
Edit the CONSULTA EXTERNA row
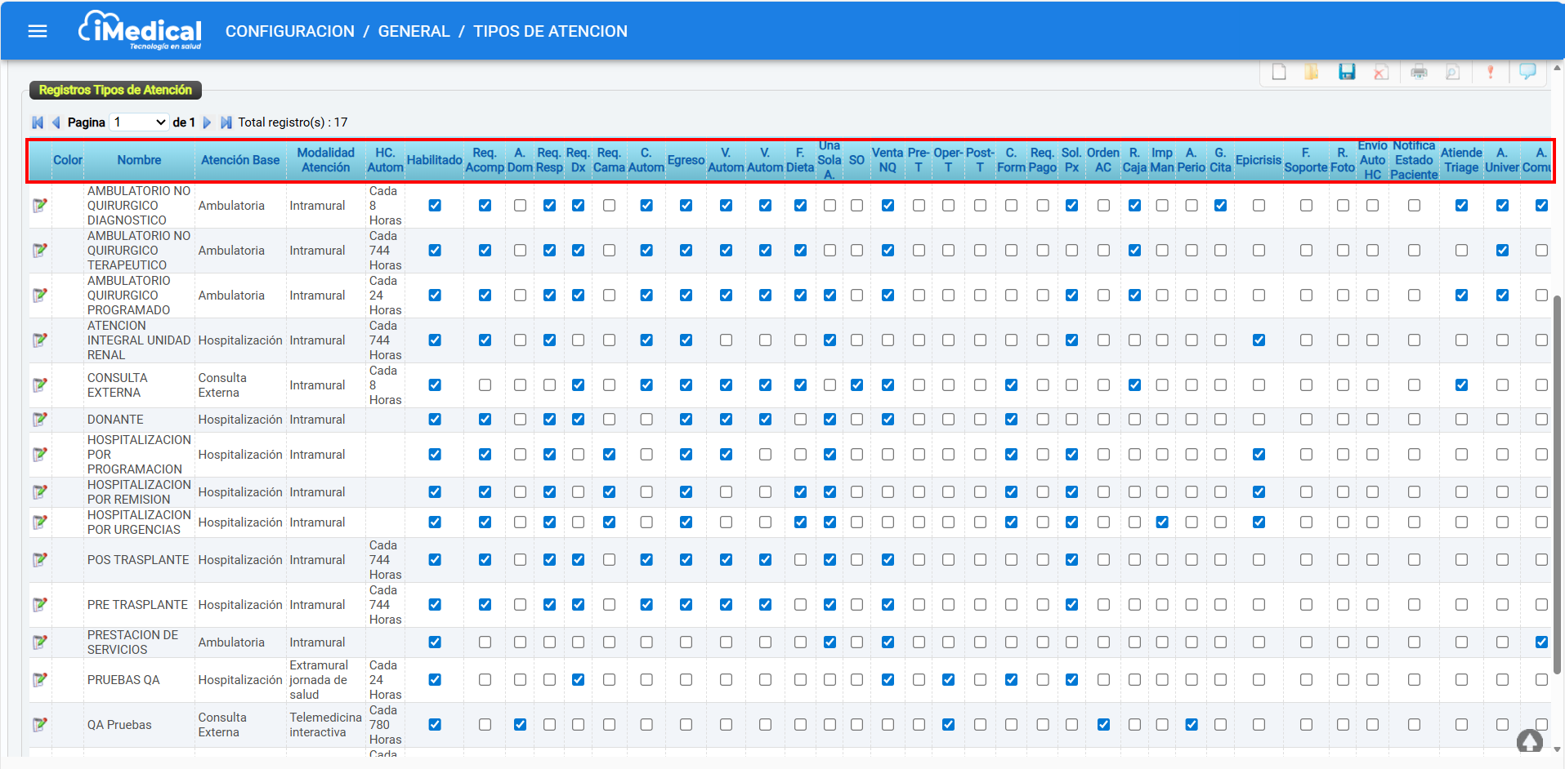pyautogui.click(x=39, y=385)
